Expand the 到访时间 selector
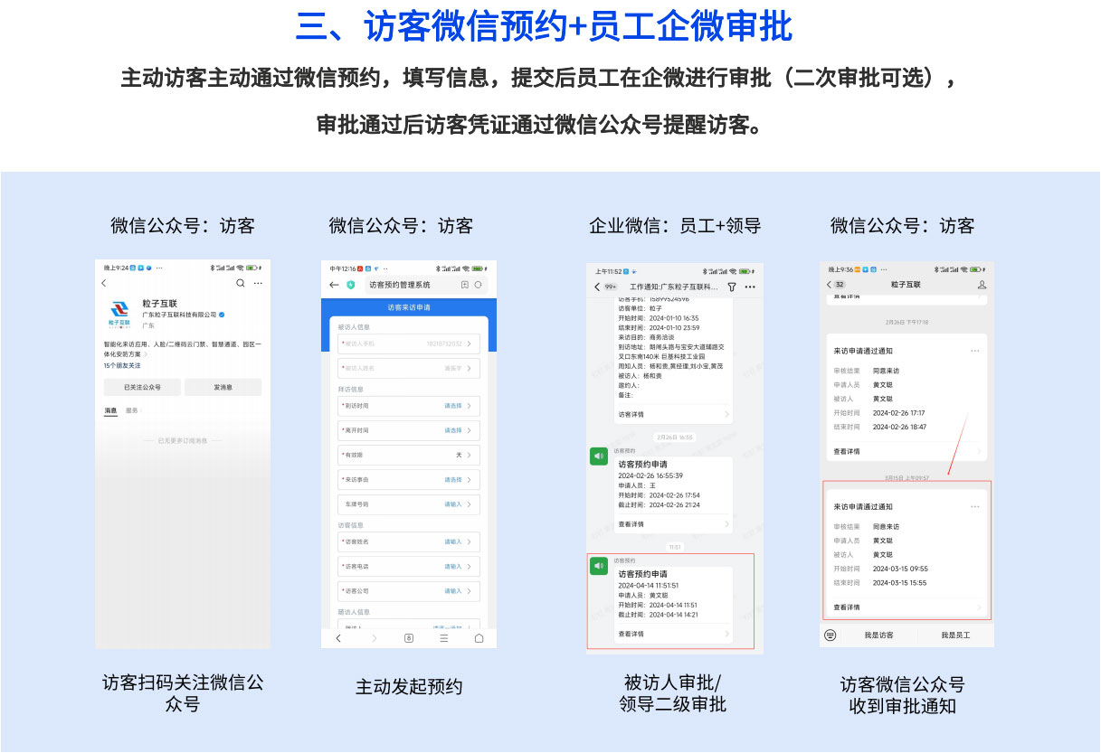 point(409,406)
